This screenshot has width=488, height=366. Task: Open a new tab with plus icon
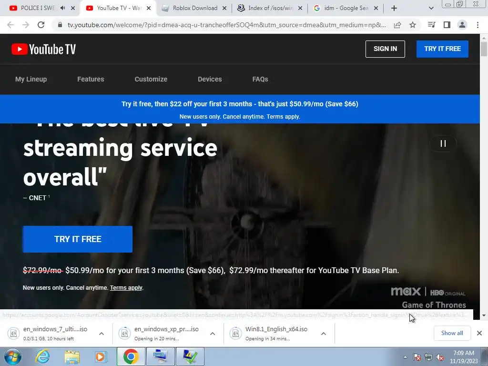[394, 8]
